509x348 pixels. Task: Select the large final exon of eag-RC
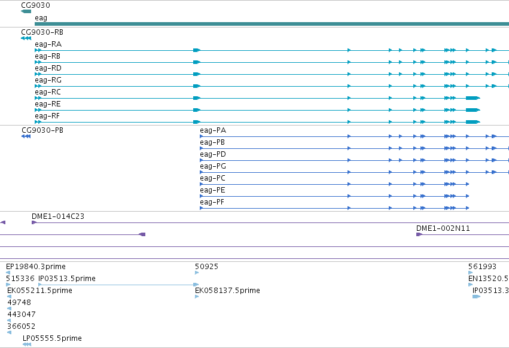pyautogui.click(x=473, y=98)
